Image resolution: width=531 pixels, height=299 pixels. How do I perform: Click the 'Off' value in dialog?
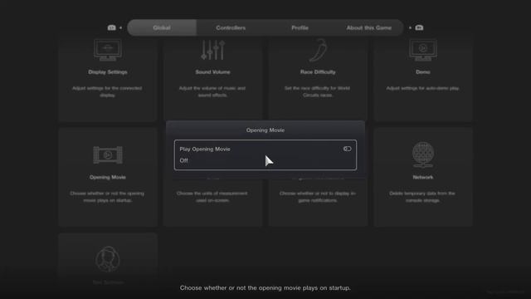point(184,160)
